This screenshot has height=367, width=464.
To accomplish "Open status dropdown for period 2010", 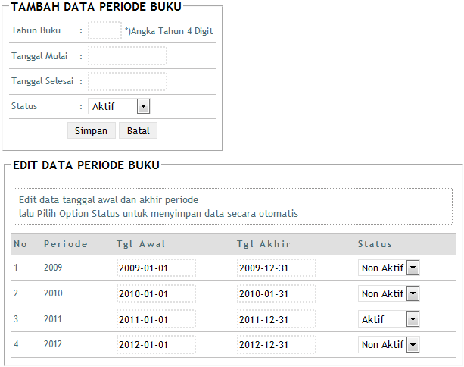I will [x=388, y=293].
